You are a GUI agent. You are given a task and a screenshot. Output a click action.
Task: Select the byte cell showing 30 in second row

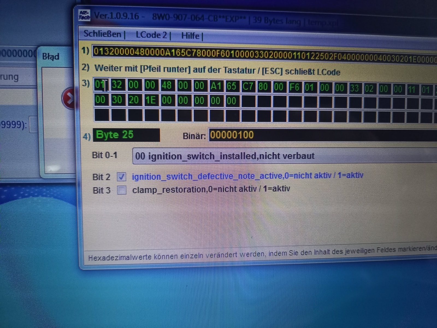click(x=117, y=100)
